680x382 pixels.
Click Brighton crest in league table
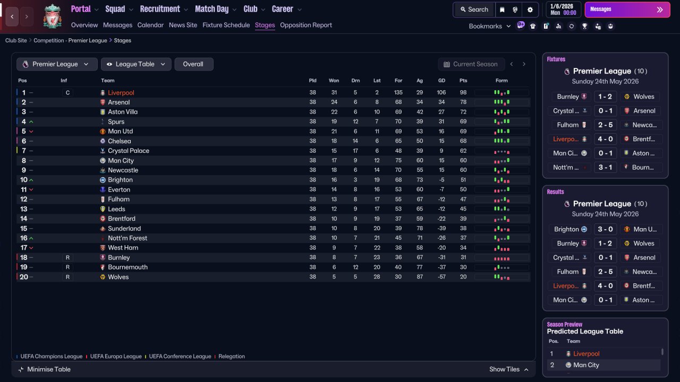(x=103, y=180)
